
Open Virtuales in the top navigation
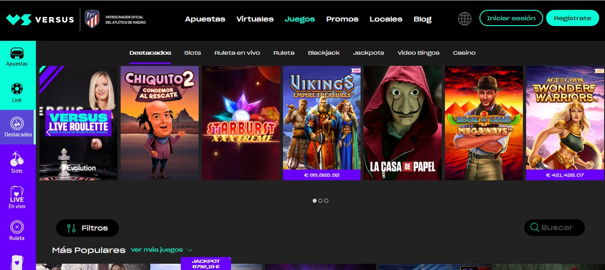255,19
